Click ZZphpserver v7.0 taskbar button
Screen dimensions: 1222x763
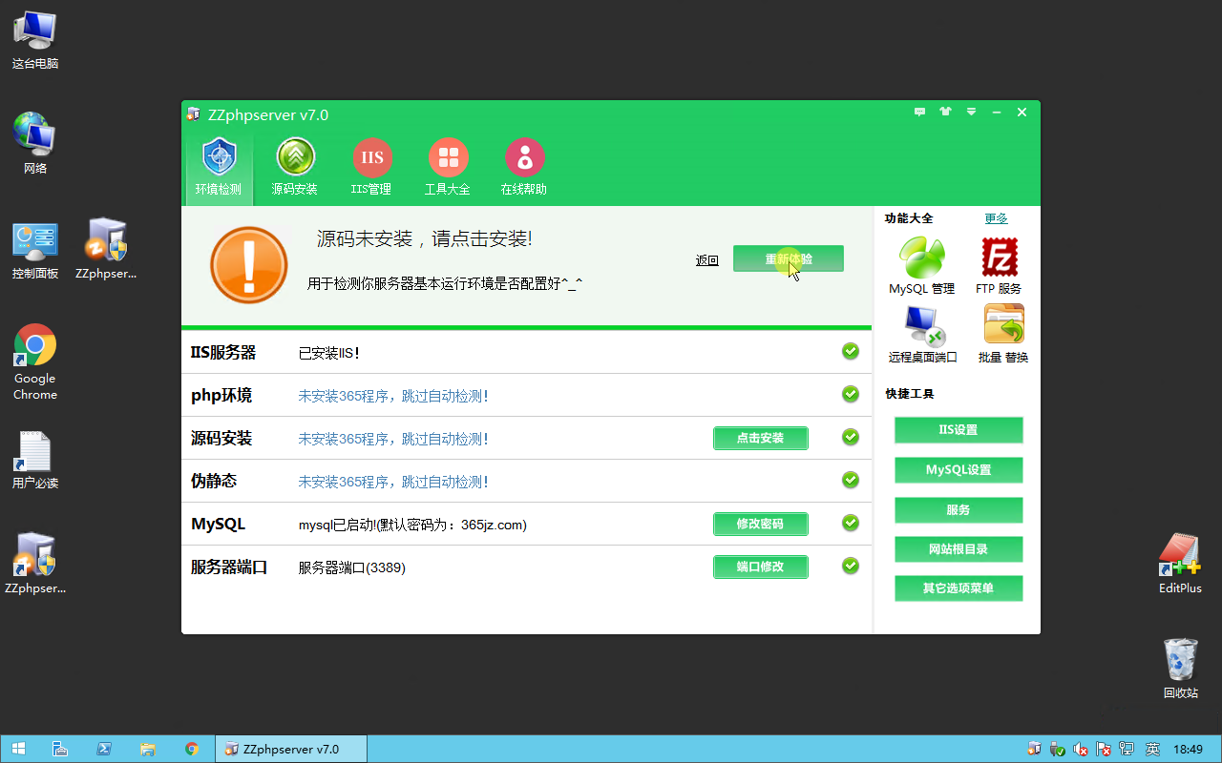click(x=291, y=749)
